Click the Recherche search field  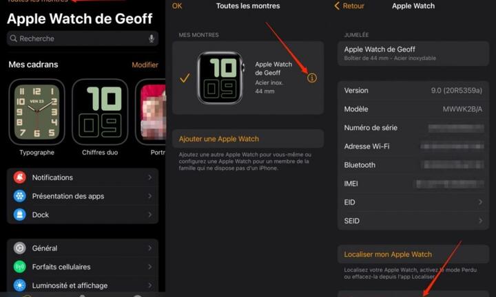click(83, 38)
